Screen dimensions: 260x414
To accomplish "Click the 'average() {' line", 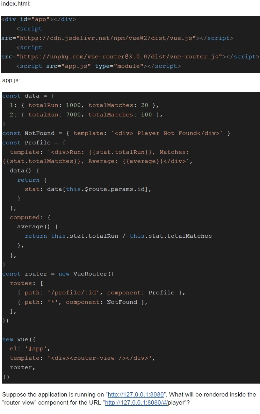I will point(37,227).
